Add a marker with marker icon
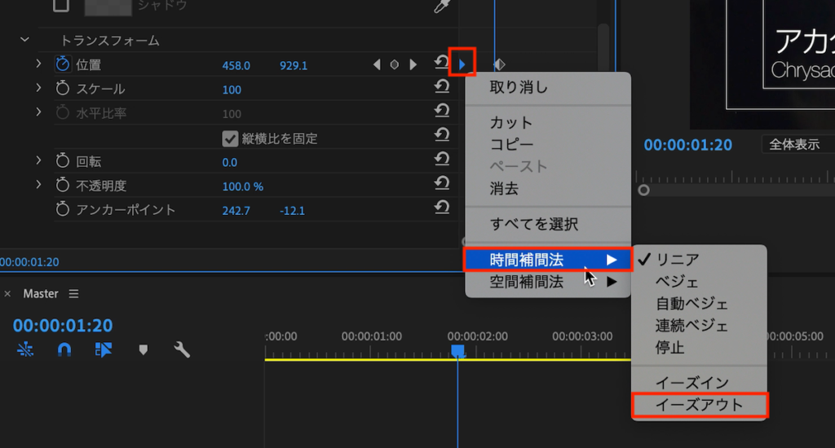 point(143,349)
